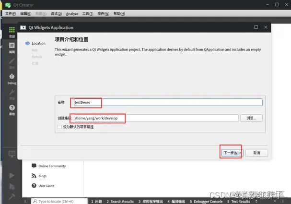Click the project name field containing testDemo
Image resolution: width=291 pixels, height=204 pixels.
tap(168, 102)
